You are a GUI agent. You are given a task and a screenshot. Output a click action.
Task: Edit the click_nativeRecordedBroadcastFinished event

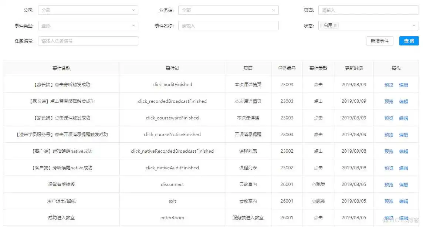point(404,151)
